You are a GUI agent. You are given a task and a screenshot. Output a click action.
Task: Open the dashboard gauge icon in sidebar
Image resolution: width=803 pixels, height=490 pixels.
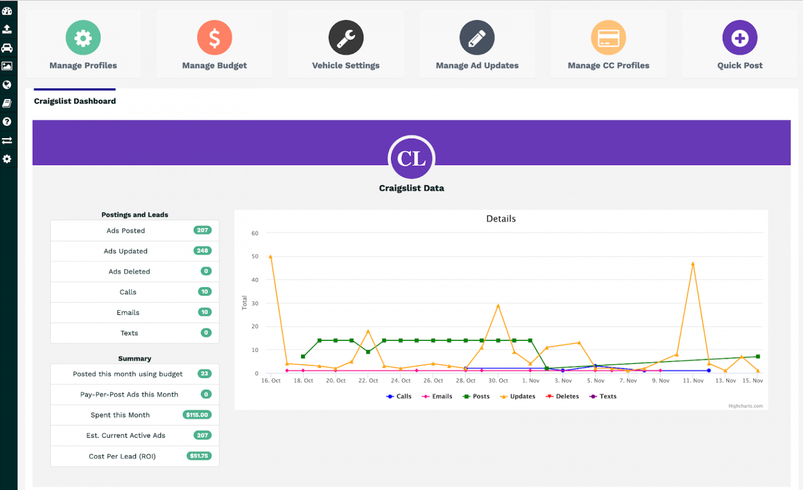pyautogui.click(x=7, y=10)
